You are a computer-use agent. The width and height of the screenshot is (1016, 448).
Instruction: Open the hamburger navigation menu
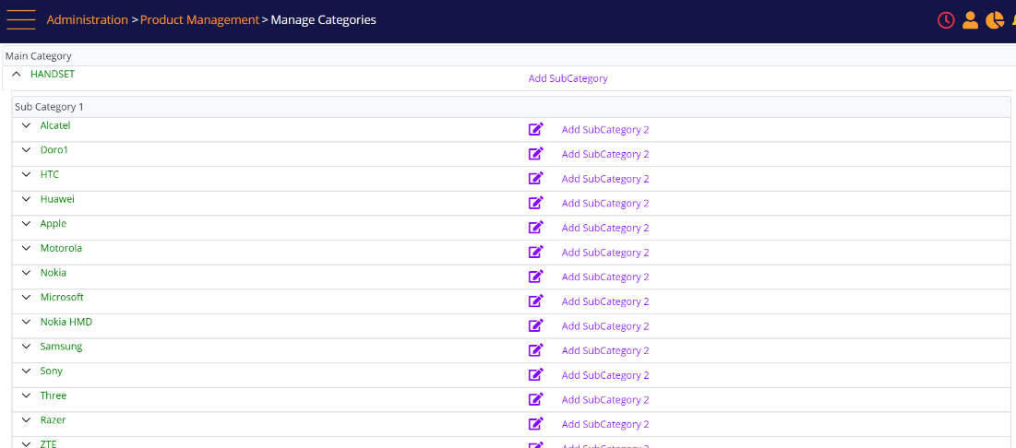tap(20, 20)
